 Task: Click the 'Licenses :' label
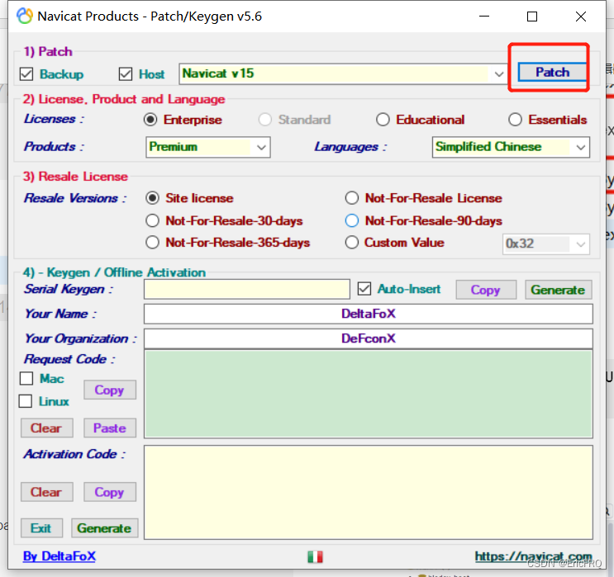coord(54,119)
